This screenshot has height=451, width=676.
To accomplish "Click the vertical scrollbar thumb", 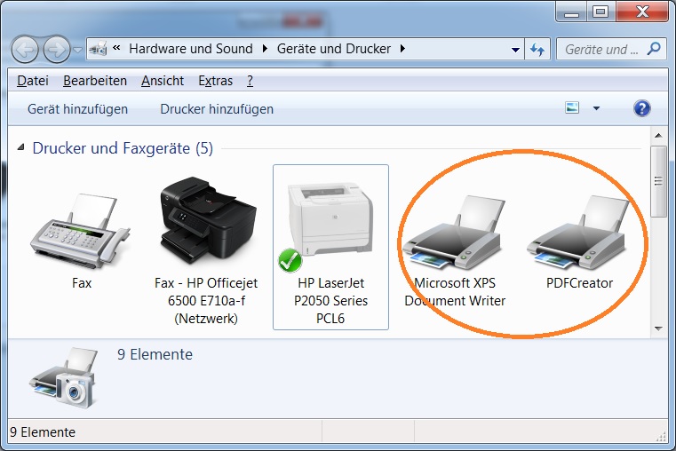I will [658, 181].
